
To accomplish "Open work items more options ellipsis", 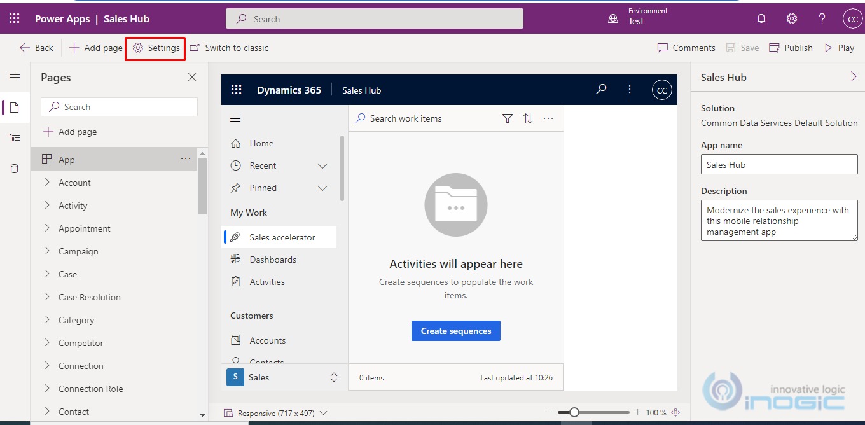I will [x=548, y=118].
